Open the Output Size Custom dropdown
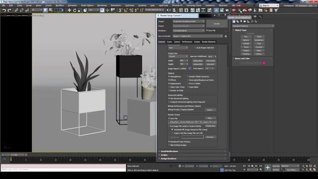This screenshot has width=318, height=179. pyautogui.click(x=178, y=56)
